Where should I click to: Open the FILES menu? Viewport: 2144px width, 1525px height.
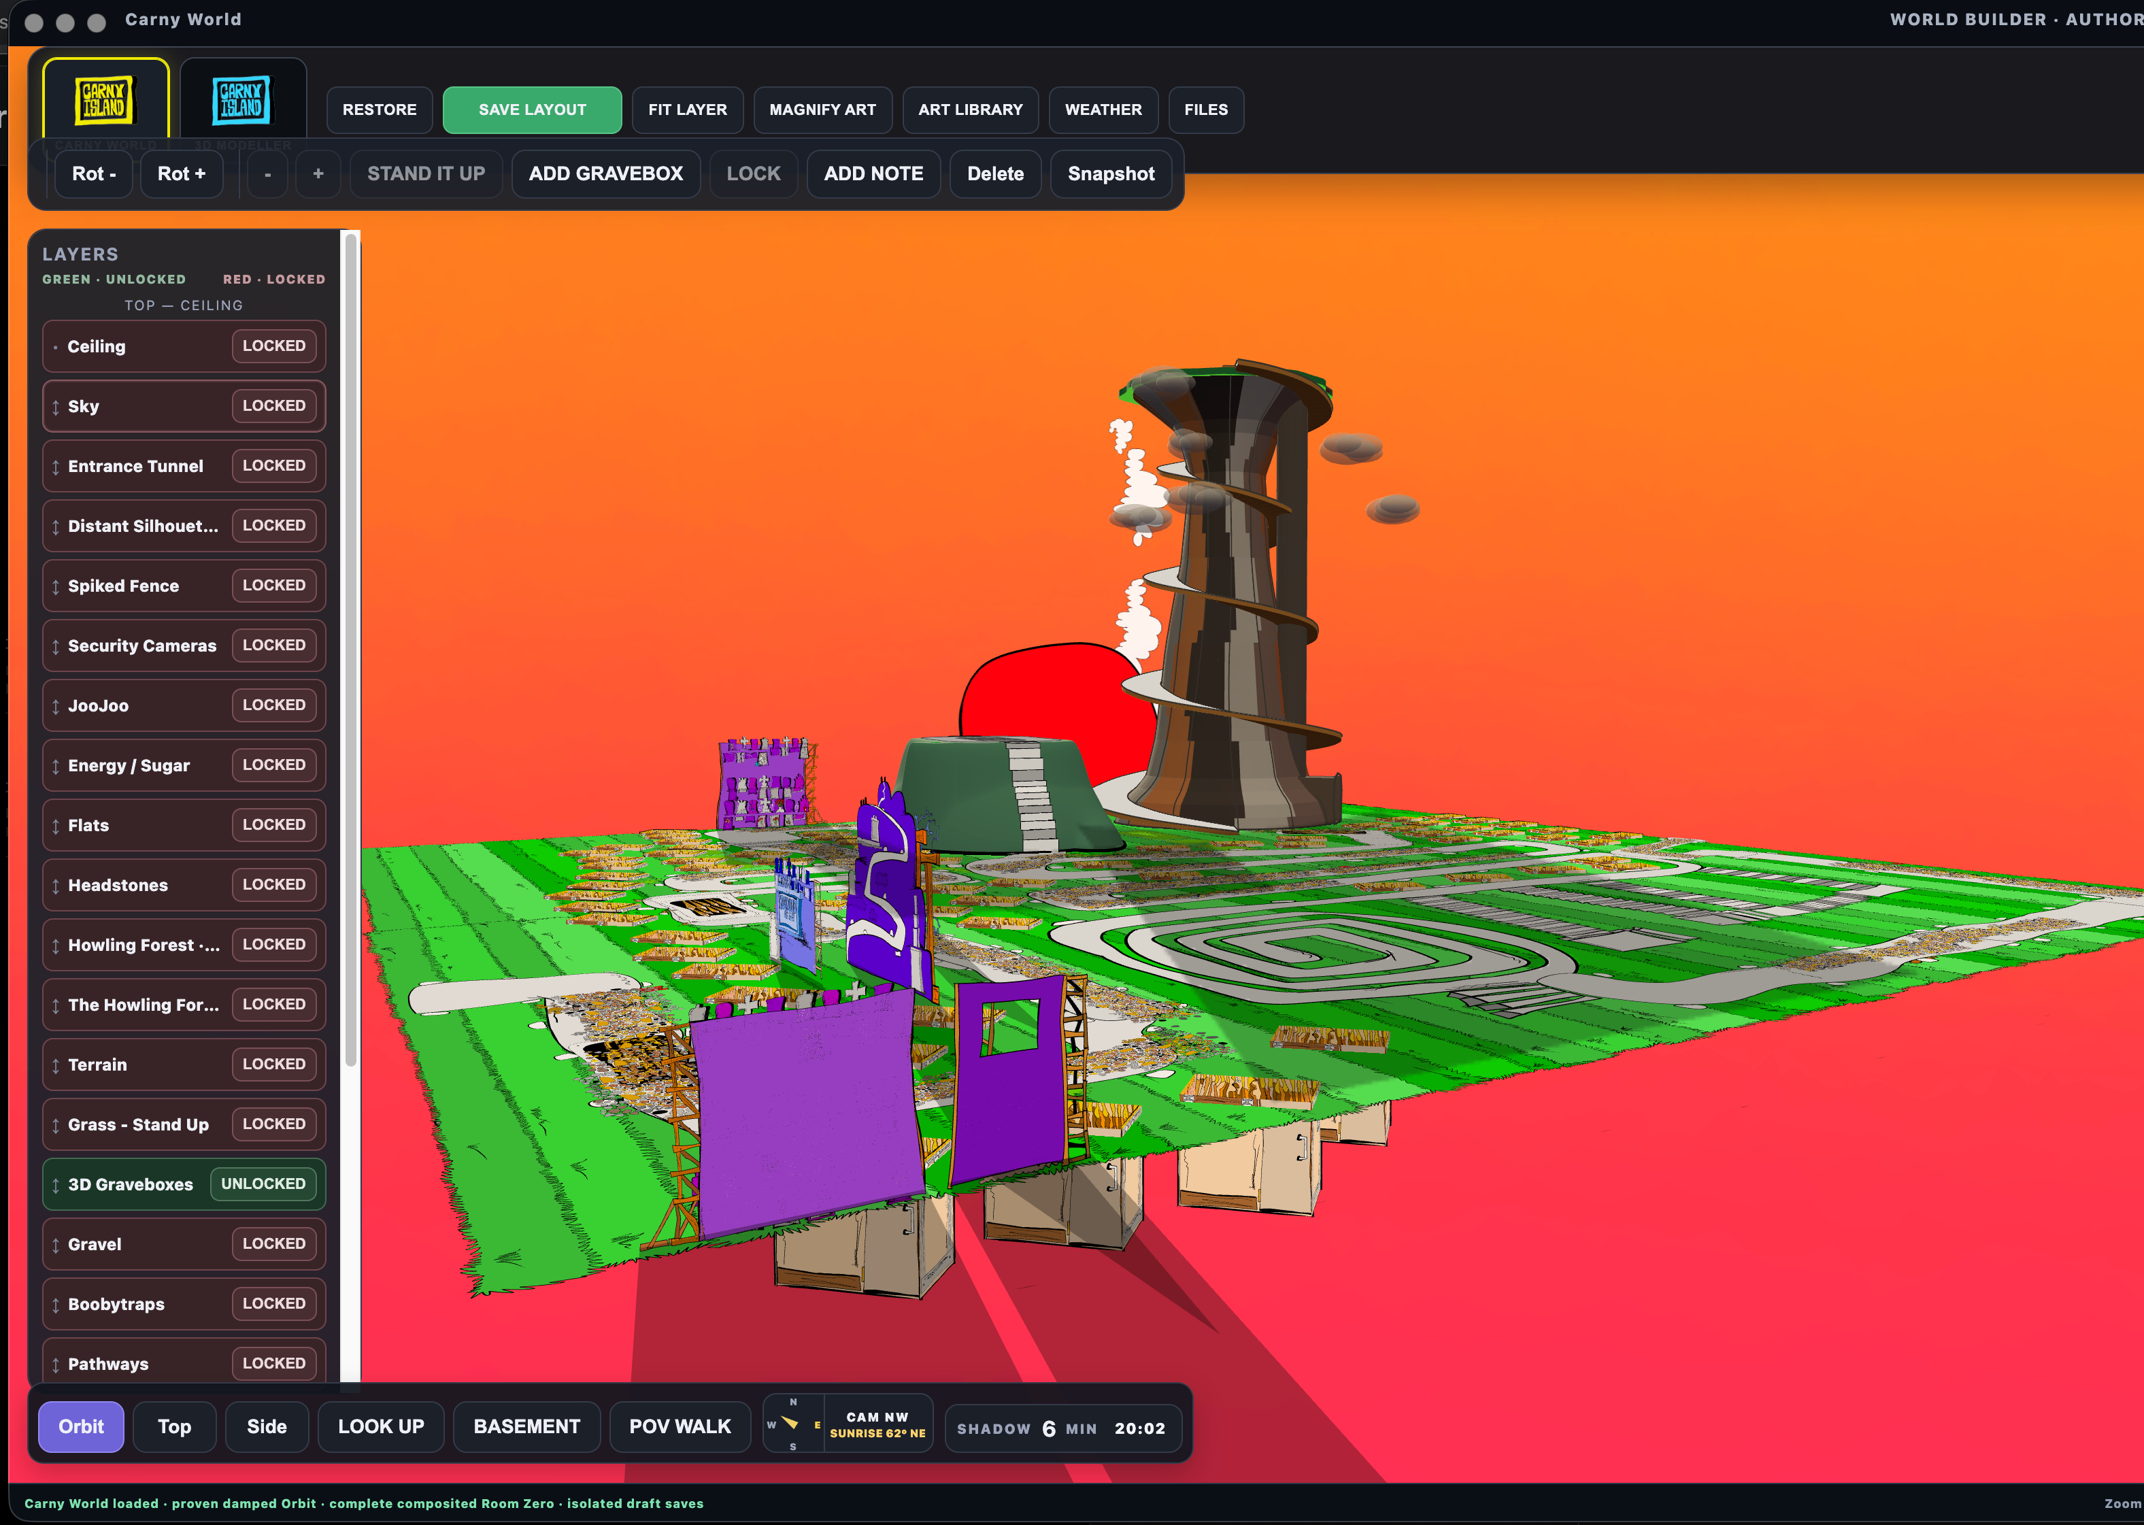[1206, 110]
